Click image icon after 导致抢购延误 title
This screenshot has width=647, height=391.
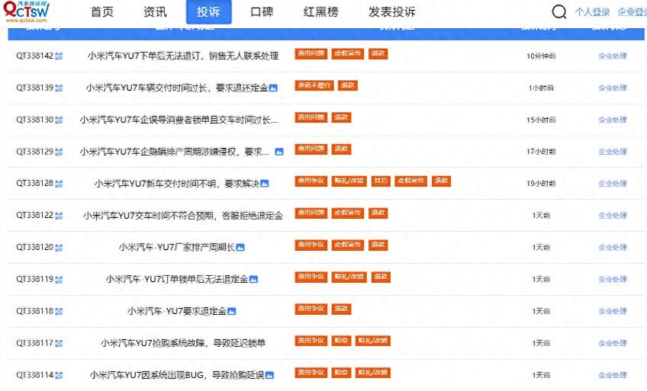click(269, 375)
